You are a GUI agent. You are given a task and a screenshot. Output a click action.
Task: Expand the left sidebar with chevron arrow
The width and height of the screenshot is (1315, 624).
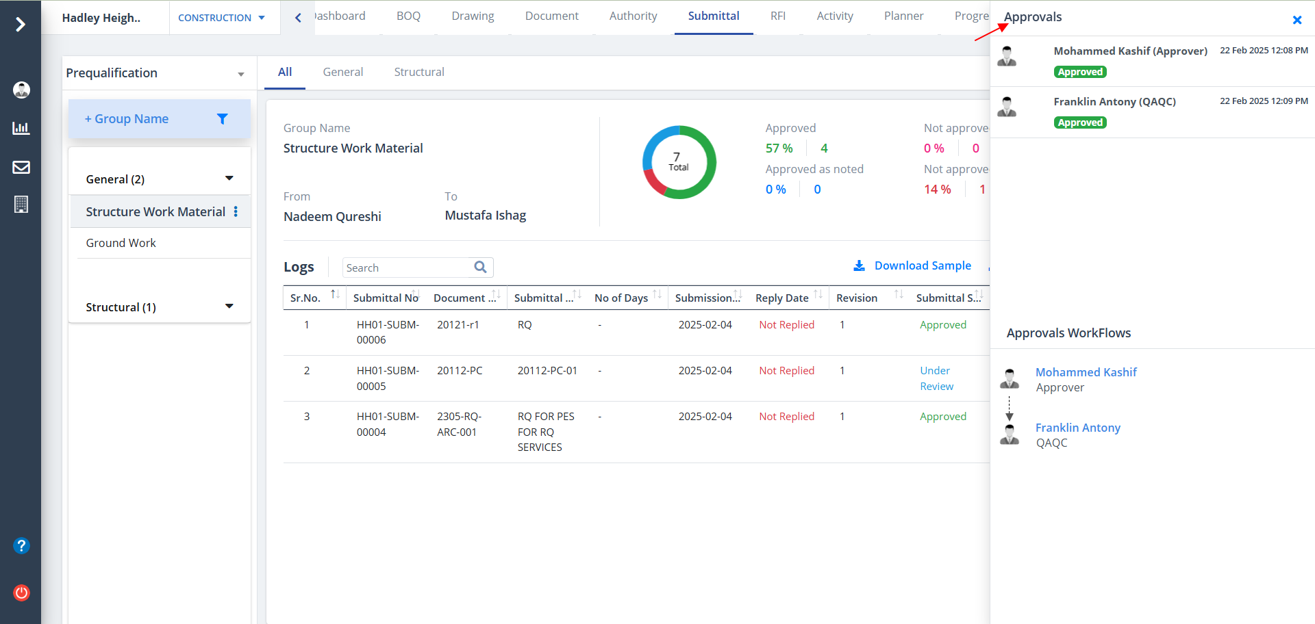[21, 25]
